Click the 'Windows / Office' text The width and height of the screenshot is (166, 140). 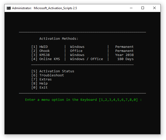pos(86,59)
